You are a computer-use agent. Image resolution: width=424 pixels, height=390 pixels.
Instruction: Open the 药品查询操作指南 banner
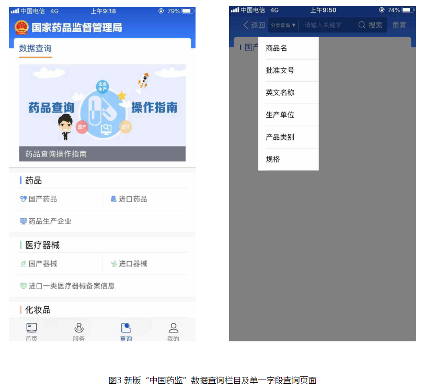102,113
